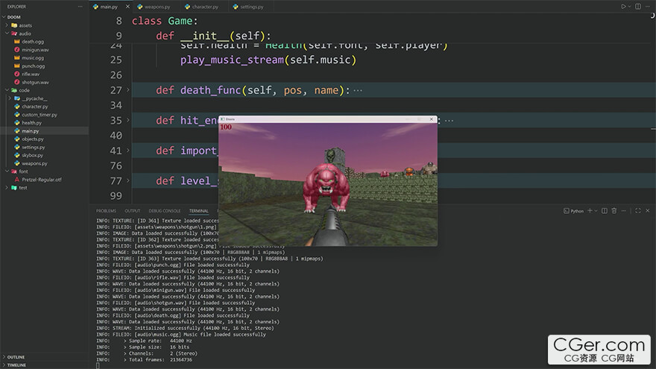Open weapons.py in the explorer tree
The image size is (656, 369).
pos(34,163)
